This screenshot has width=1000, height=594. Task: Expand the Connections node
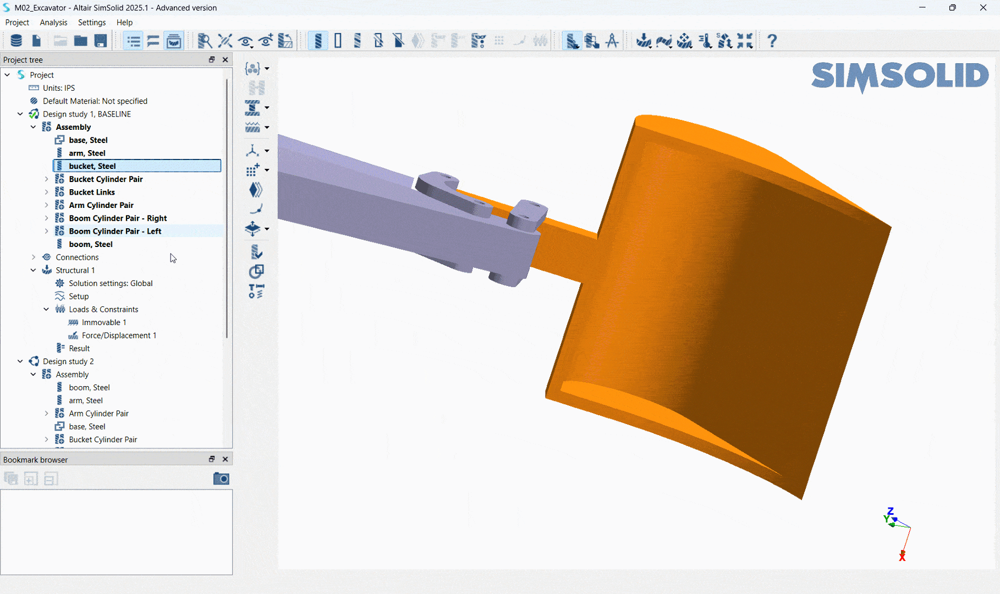[x=34, y=257]
